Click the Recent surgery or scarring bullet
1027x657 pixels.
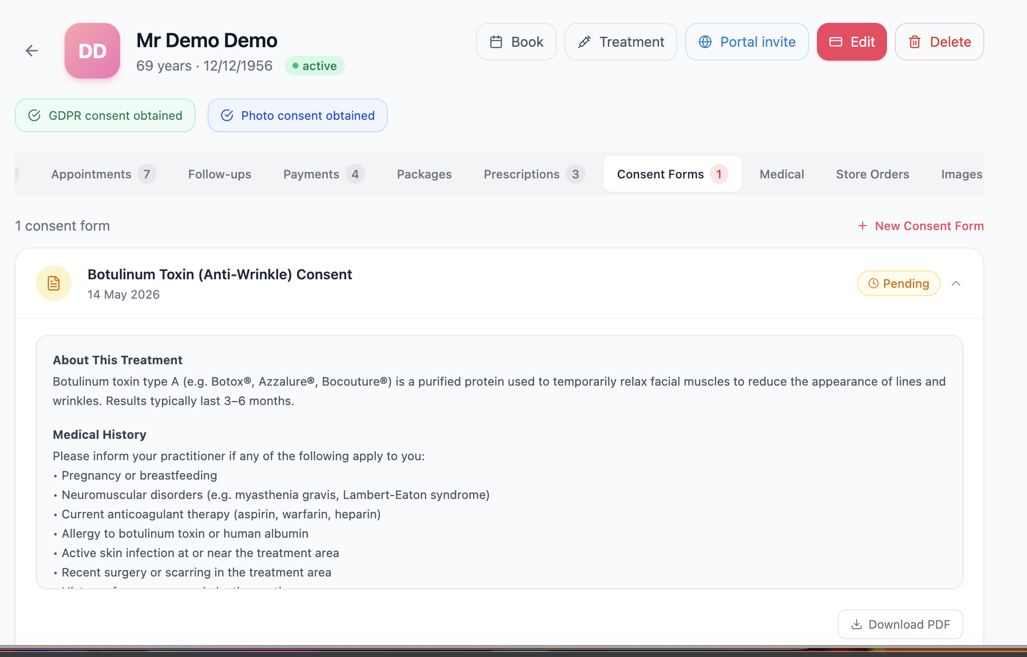point(192,572)
